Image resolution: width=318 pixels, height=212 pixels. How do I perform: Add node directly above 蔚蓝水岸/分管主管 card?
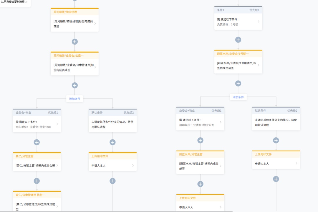[200, 141]
